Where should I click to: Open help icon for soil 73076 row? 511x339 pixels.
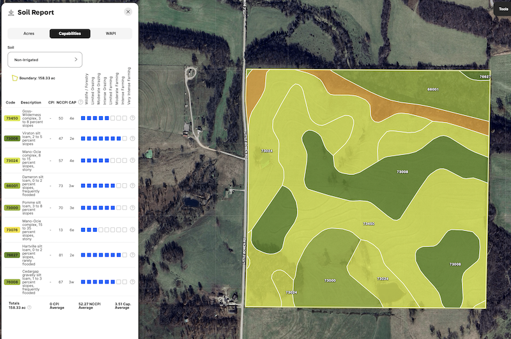(x=133, y=230)
